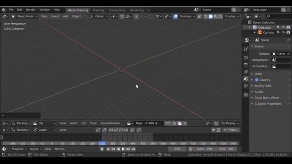Jump to the end frame
The height and width of the screenshot is (164, 292).
click(x=133, y=149)
